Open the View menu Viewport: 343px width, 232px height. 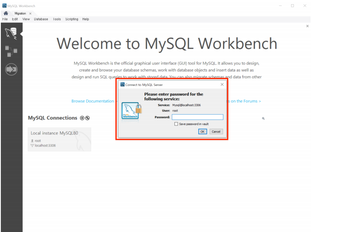click(x=26, y=19)
